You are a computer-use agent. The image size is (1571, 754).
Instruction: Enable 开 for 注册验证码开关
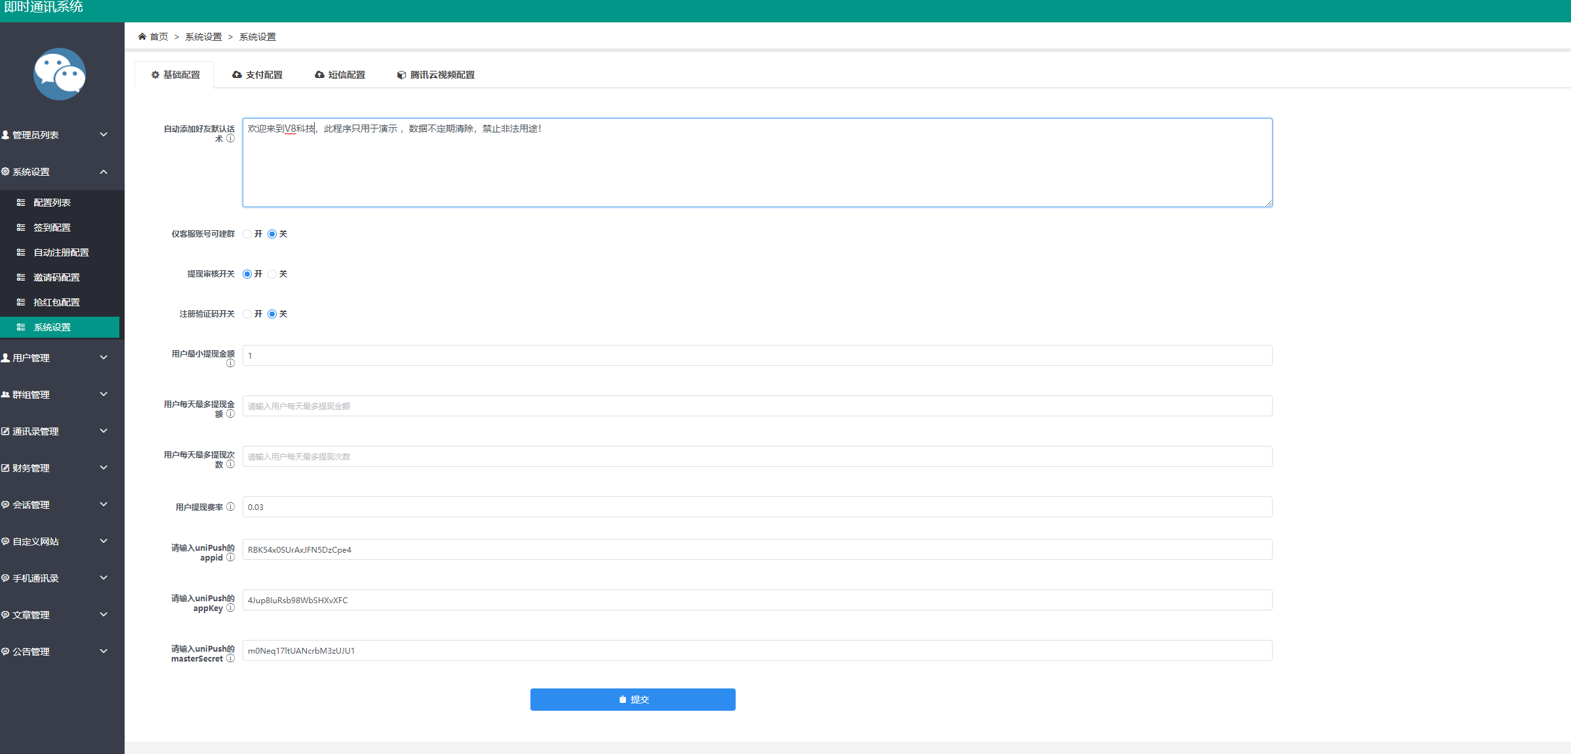pyautogui.click(x=247, y=313)
